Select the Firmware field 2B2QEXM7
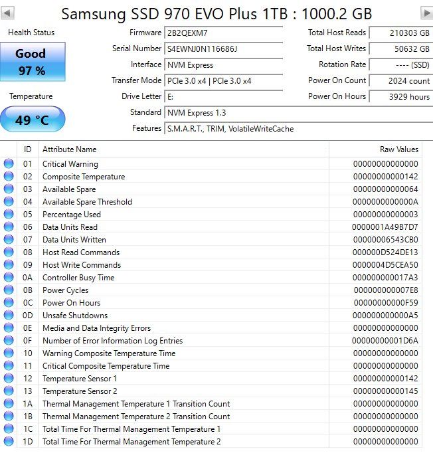 point(223,33)
